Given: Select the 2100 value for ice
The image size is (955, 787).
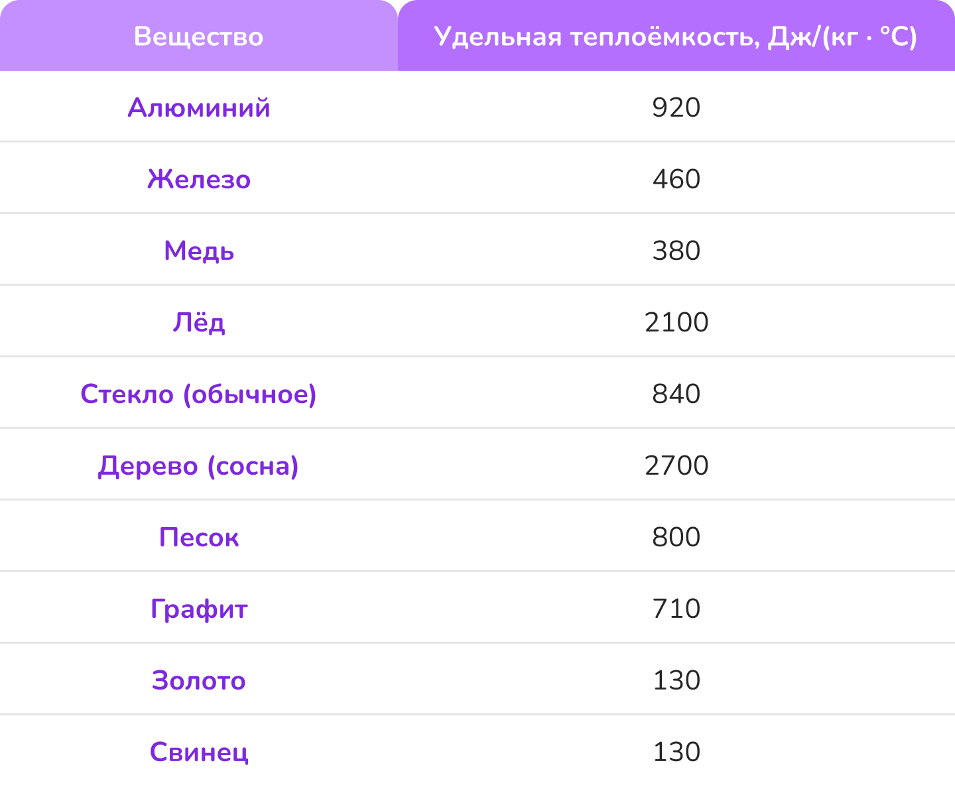Looking at the screenshot, I should (x=676, y=322).
